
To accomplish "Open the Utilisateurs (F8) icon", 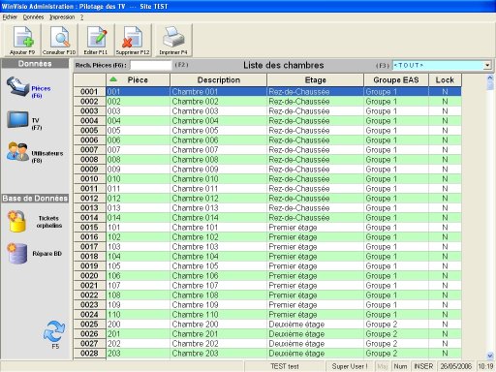I will pyautogui.click(x=18, y=151).
